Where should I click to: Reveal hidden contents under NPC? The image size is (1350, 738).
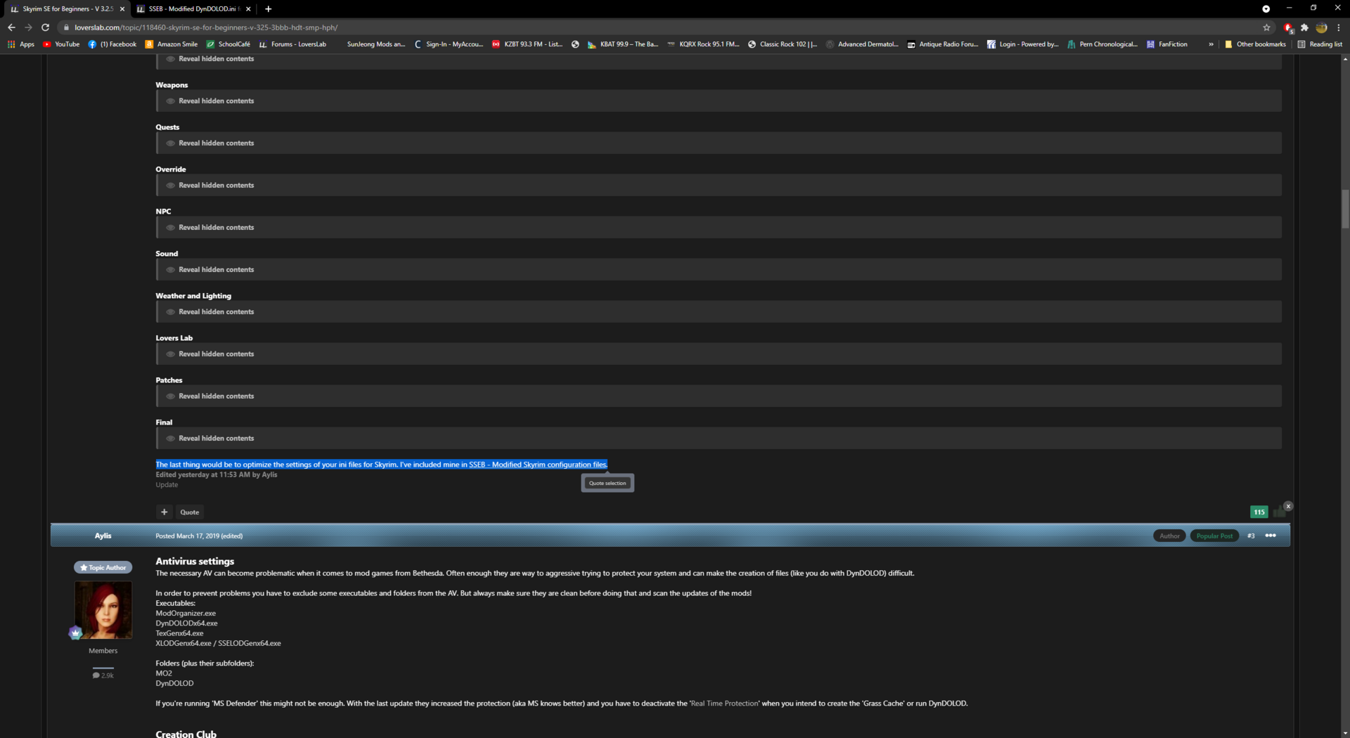coord(719,228)
